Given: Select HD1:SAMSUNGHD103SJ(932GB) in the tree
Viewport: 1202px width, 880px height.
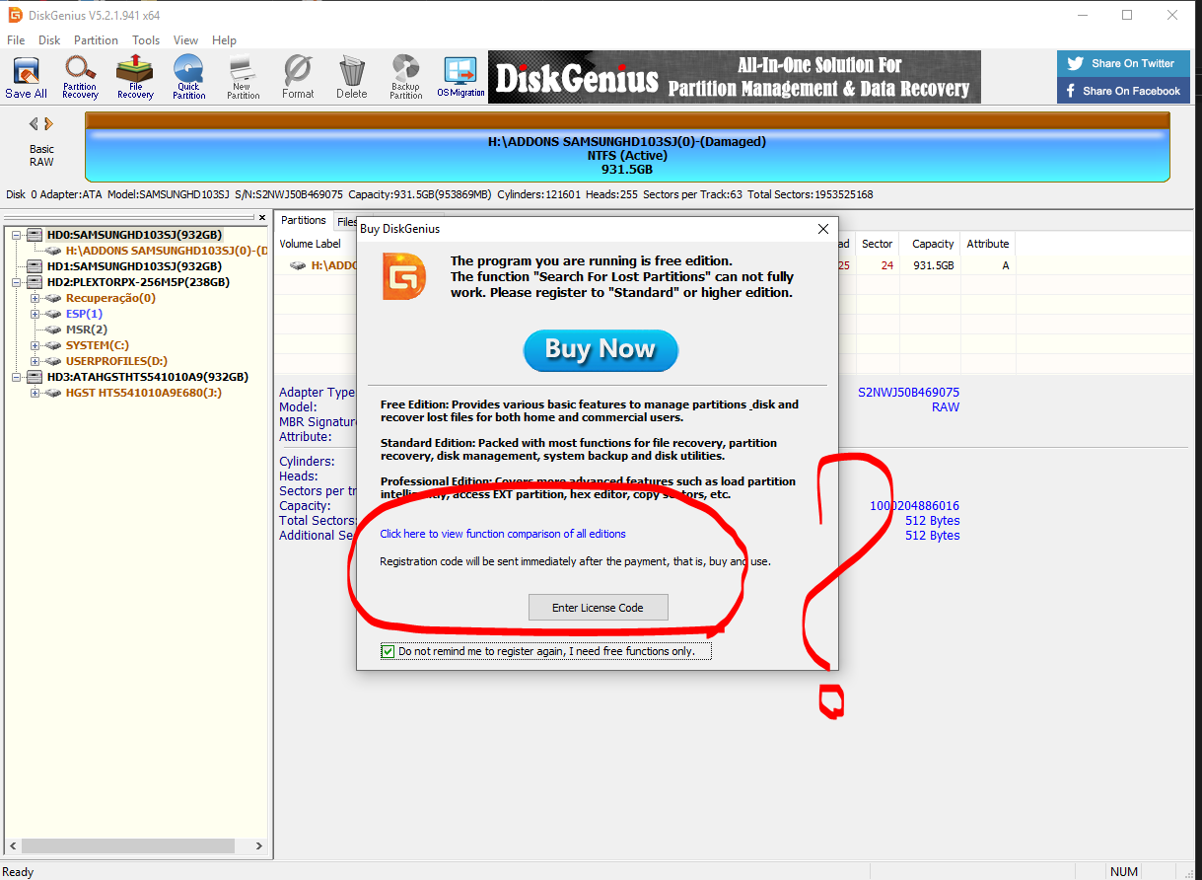Looking at the screenshot, I should click(x=134, y=266).
